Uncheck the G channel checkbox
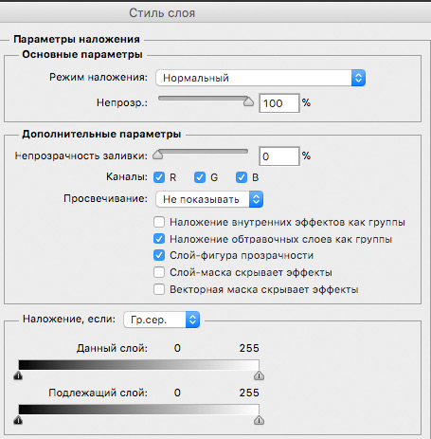Image resolution: width=431 pixels, height=439 pixels. [x=200, y=177]
